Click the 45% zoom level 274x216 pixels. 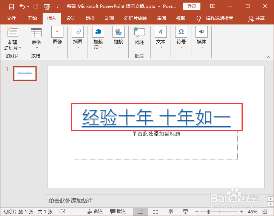pos(252,211)
